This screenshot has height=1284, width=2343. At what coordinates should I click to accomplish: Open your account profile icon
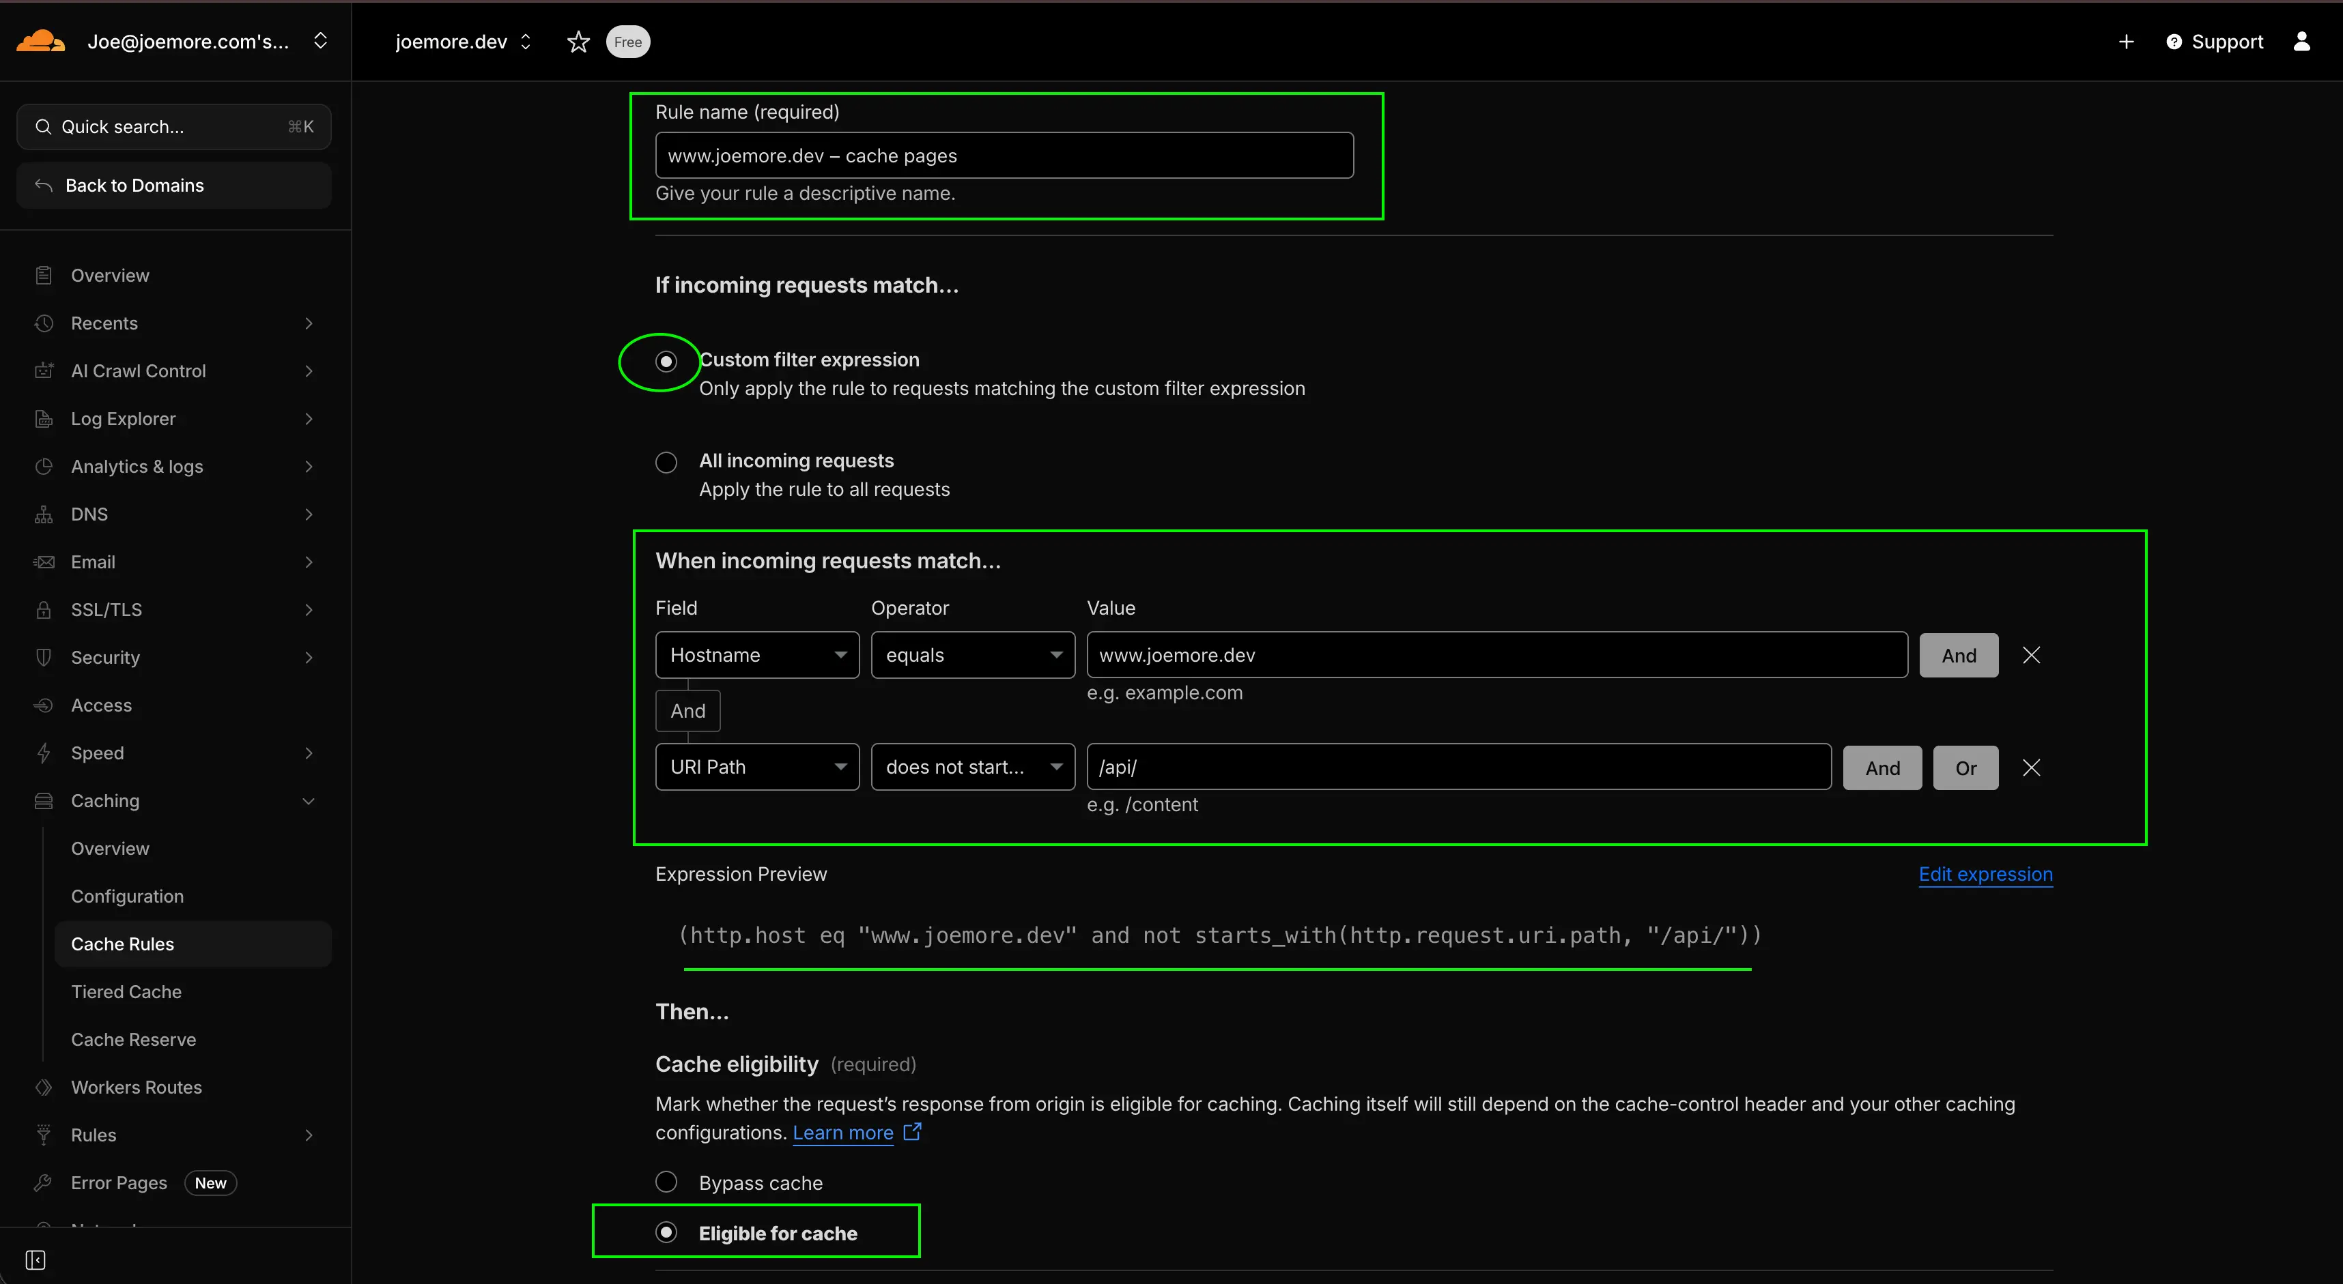[2302, 42]
